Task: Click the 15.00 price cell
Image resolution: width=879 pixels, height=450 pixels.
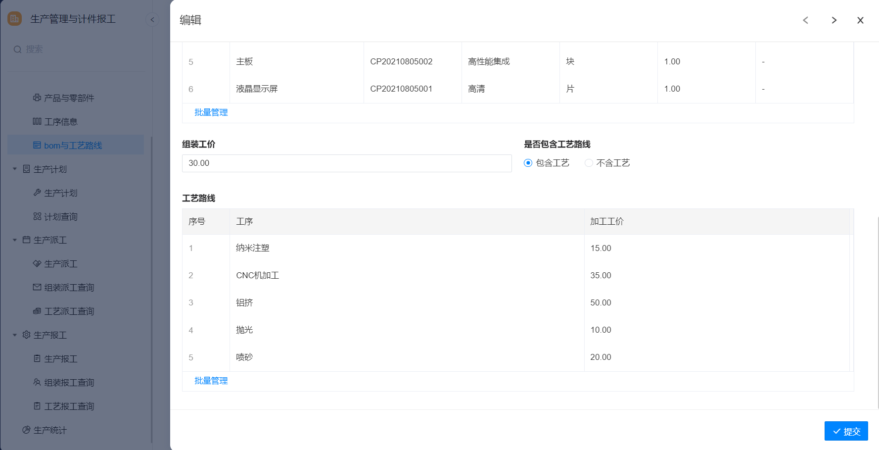Action: point(717,248)
